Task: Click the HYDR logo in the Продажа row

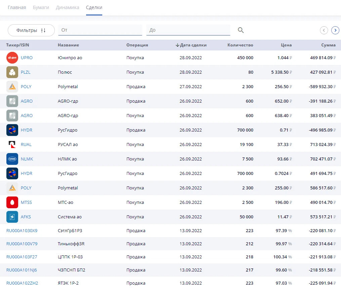Action: [12, 130]
